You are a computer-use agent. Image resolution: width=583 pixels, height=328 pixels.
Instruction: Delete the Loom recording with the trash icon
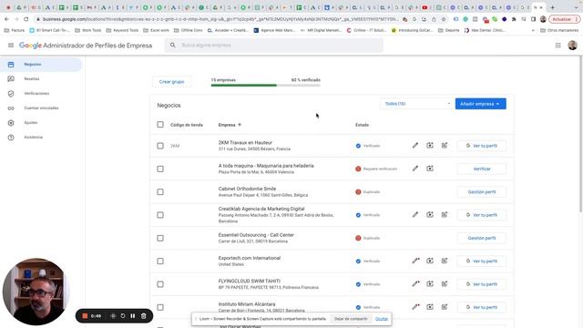point(144,316)
